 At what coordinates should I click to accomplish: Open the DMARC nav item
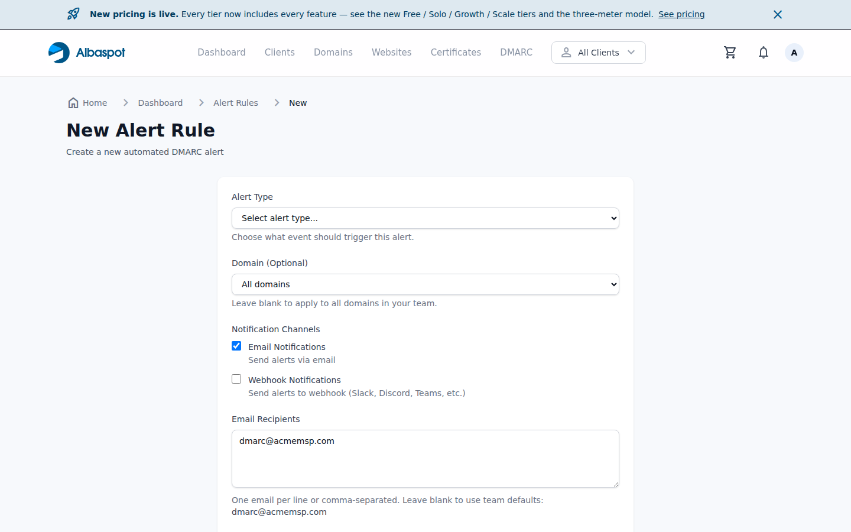point(516,53)
